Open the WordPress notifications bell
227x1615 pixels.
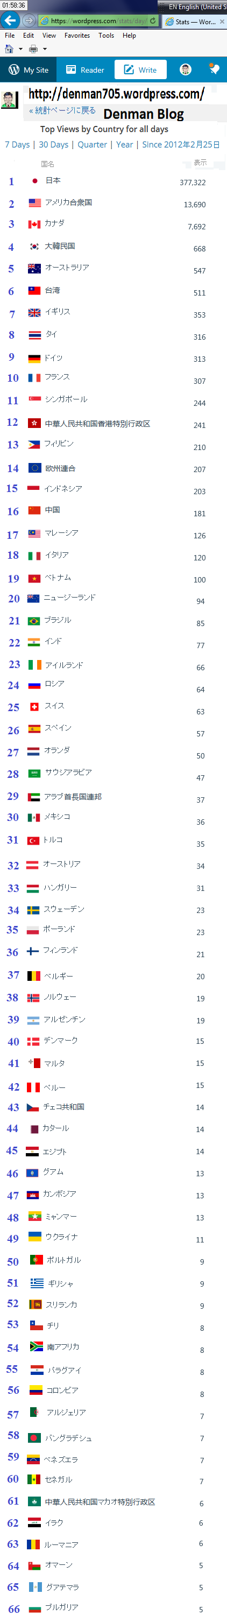[x=214, y=69]
